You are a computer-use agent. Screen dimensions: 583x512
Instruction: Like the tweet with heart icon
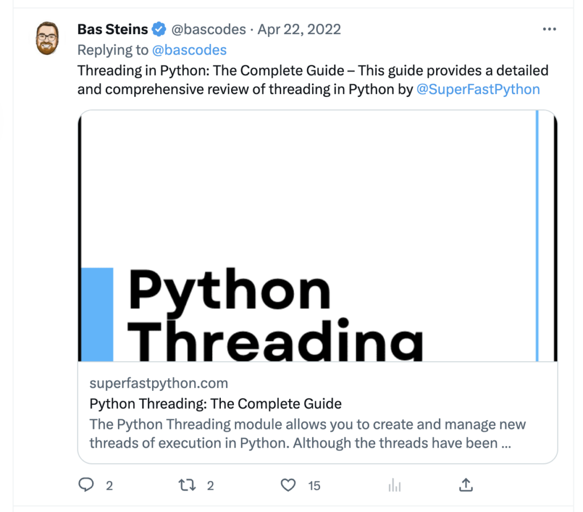[289, 485]
